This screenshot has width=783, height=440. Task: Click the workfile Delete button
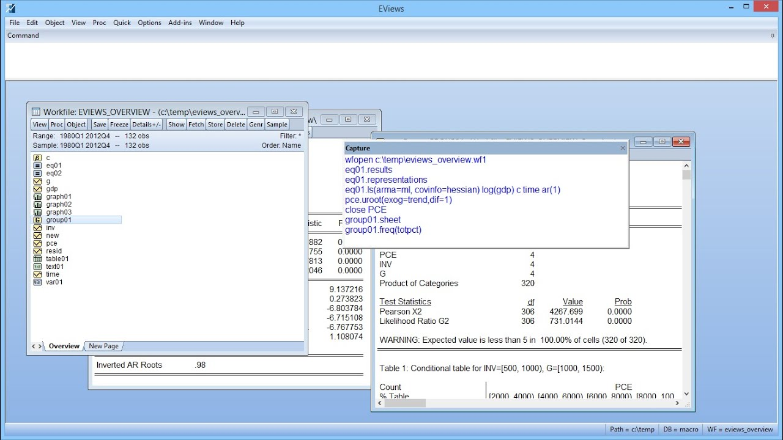point(236,125)
